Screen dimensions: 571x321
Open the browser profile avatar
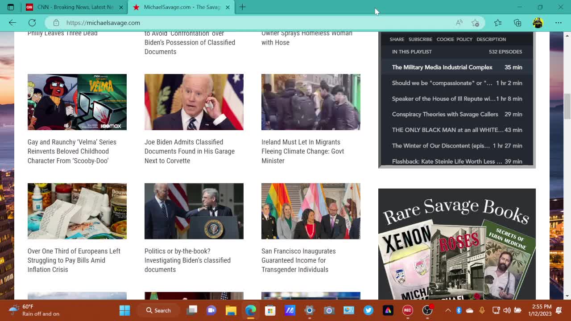pyautogui.click(x=538, y=23)
